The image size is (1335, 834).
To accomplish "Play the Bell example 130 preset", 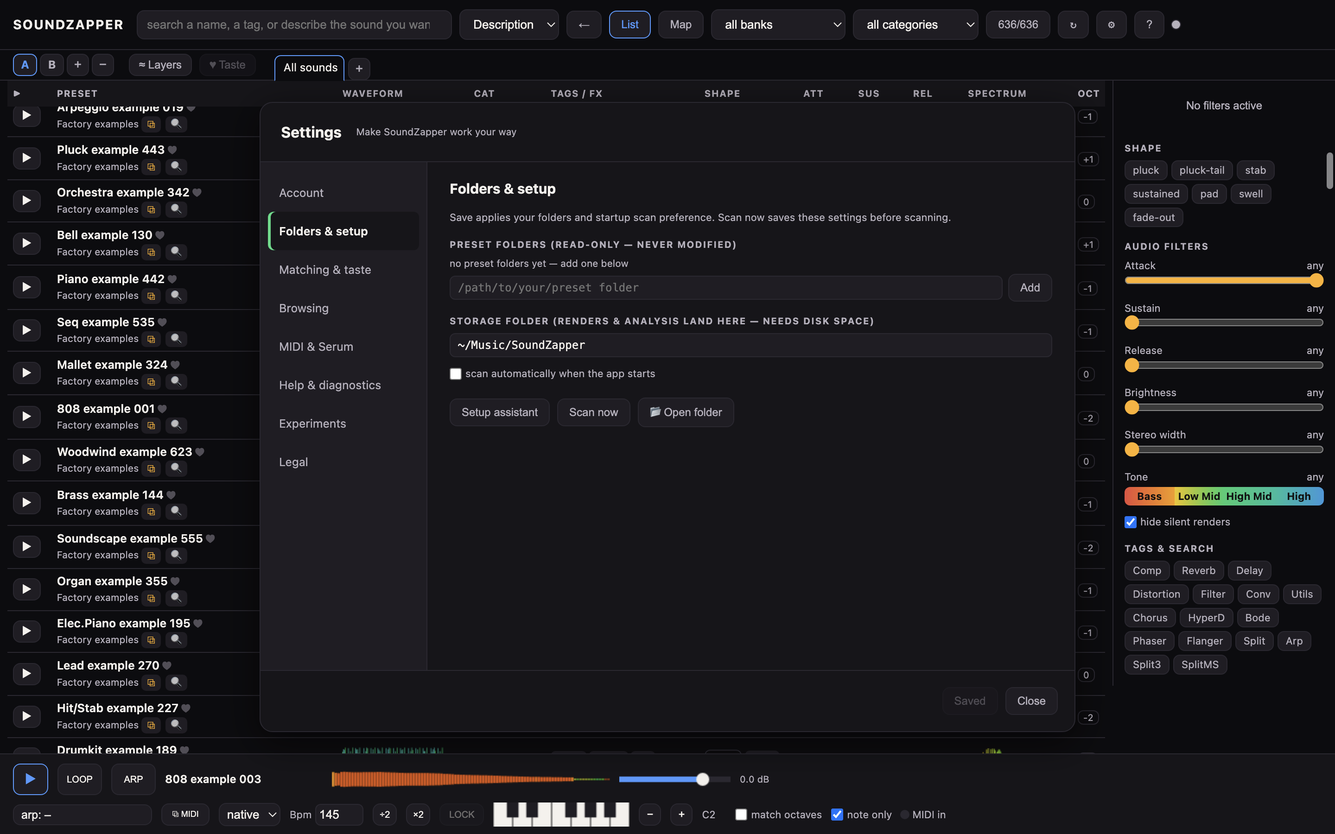I will 26,243.
